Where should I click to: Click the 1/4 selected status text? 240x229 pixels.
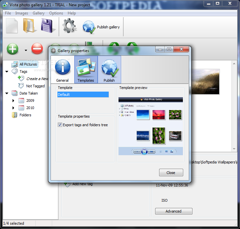pos(14,223)
